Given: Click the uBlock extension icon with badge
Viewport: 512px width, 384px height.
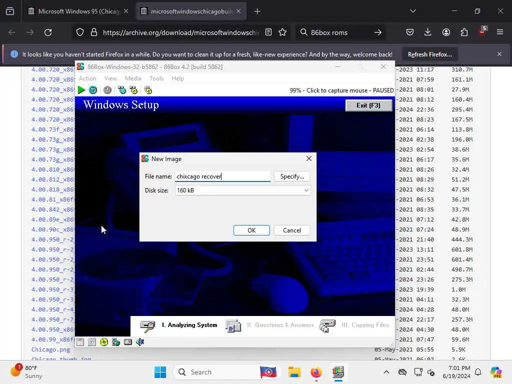Looking at the screenshot, I should [x=482, y=31].
